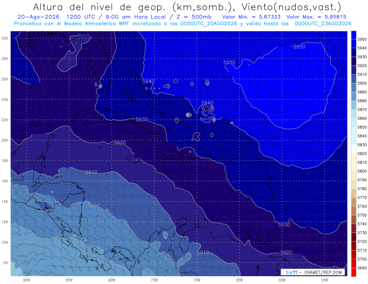Pick light cyan swatch between 5830 and 5840
The width and height of the screenshot is (368, 284).
click(354, 140)
